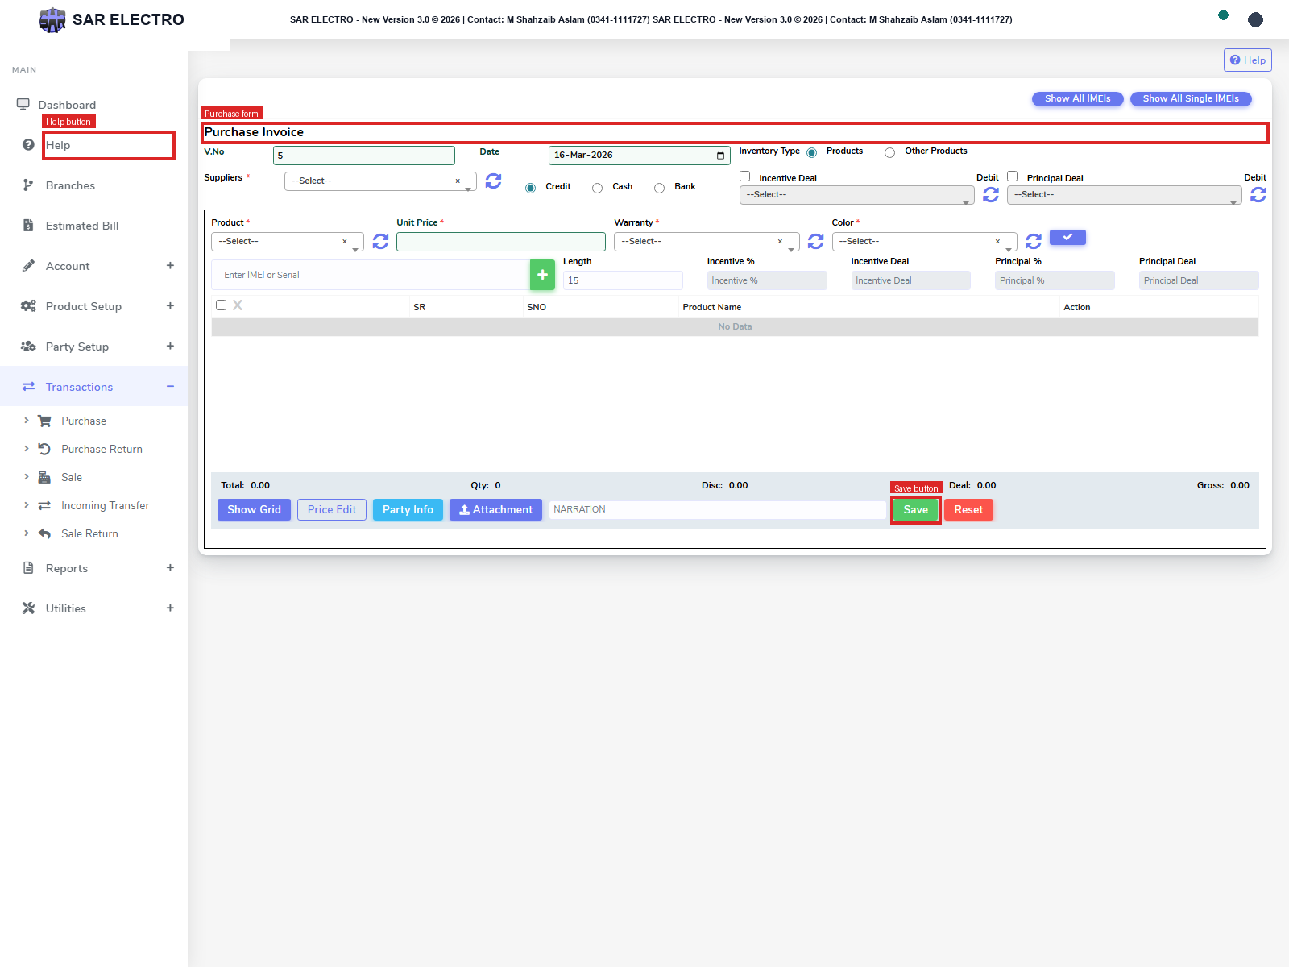Expand the Account menu plus sign
The image size is (1289, 967).
click(170, 266)
